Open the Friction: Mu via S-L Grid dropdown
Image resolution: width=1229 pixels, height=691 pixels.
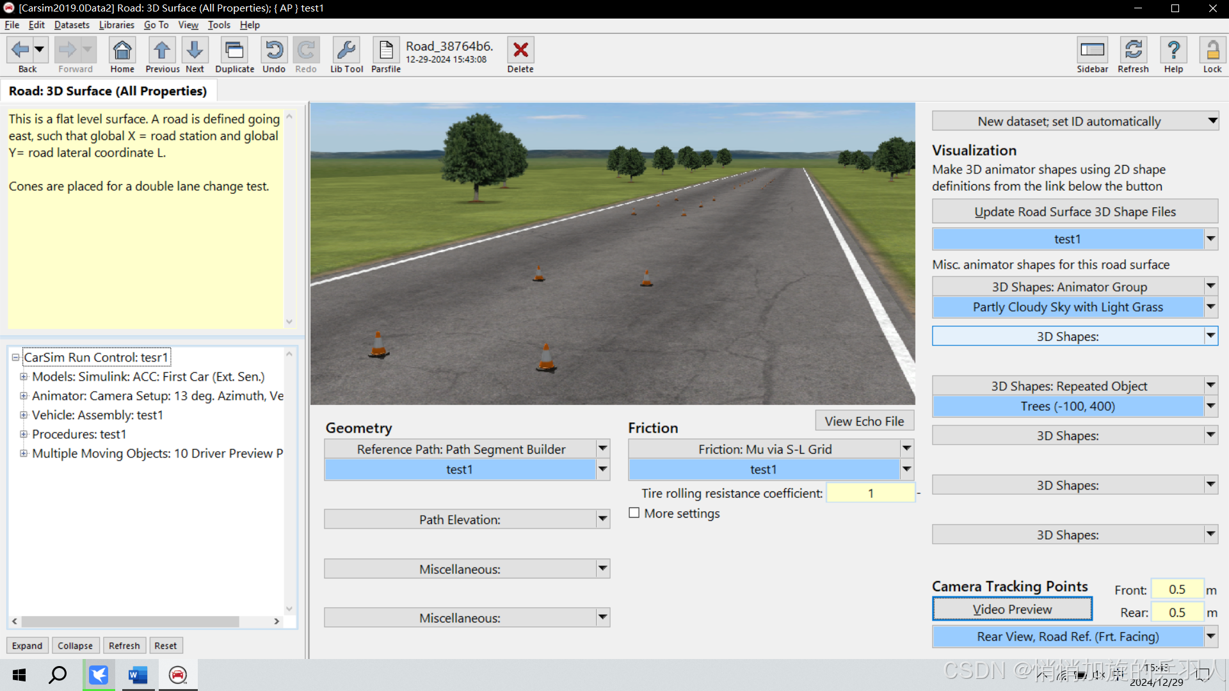tap(906, 449)
